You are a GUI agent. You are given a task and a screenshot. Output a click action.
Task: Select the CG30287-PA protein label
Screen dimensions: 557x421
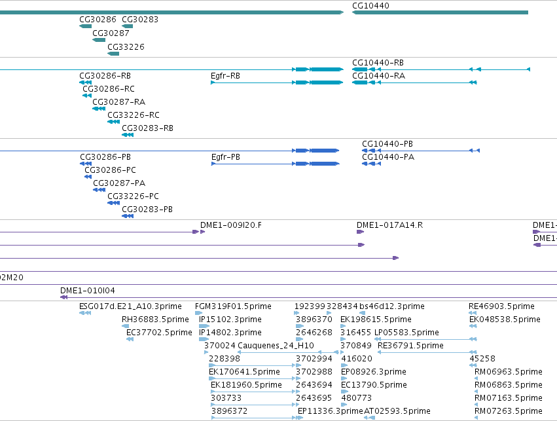tap(119, 183)
